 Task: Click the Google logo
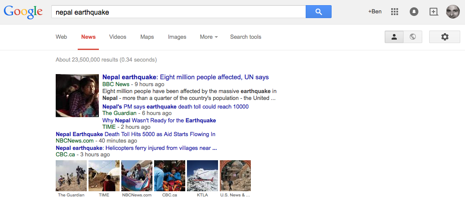pos(23,12)
